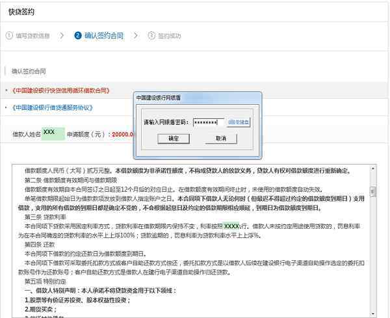Click the contract scrollbar thumb
Image resolution: width=390 pixels, height=318 pixels.
pos(372,192)
